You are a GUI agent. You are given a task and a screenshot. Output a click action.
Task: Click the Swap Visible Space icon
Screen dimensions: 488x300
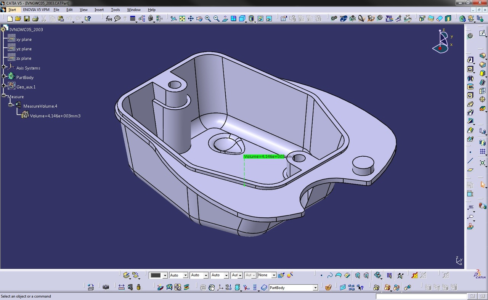tap(269, 18)
